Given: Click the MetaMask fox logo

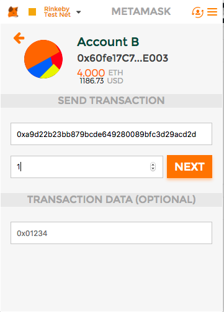Looking at the screenshot, I should coord(13,12).
